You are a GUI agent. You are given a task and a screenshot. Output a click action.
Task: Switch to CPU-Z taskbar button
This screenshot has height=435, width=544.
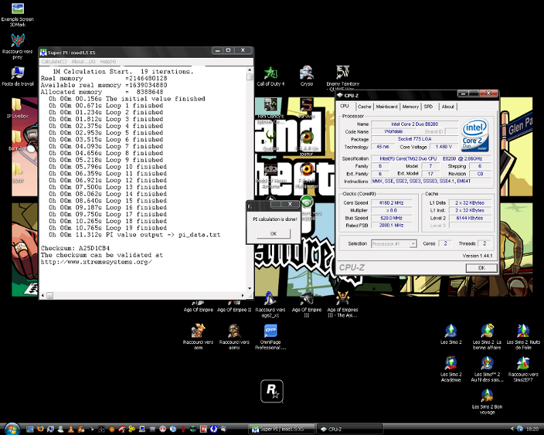(350, 429)
